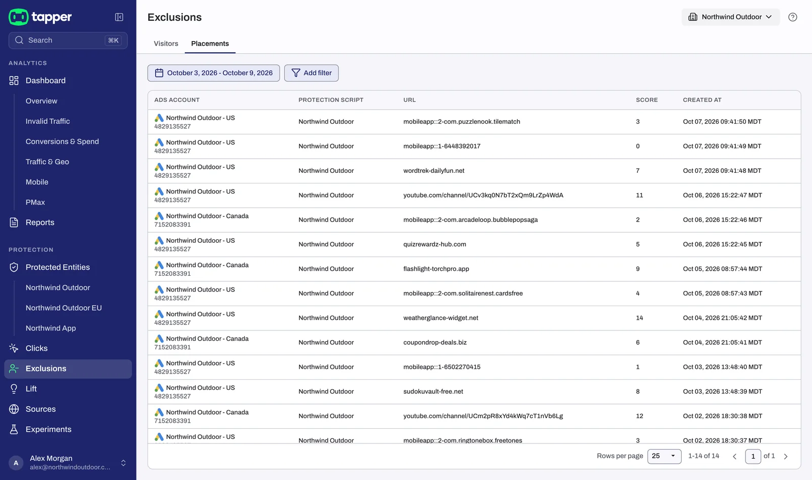
Task: Switch to the Visitors tab
Action: (166, 44)
